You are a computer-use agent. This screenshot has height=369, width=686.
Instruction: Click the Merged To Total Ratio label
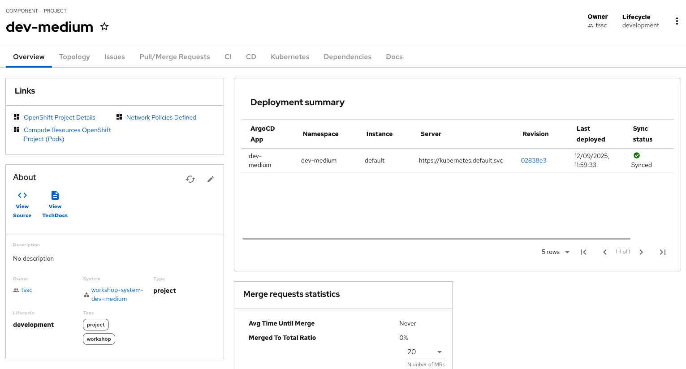pyautogui.click(x=282, y=338)
